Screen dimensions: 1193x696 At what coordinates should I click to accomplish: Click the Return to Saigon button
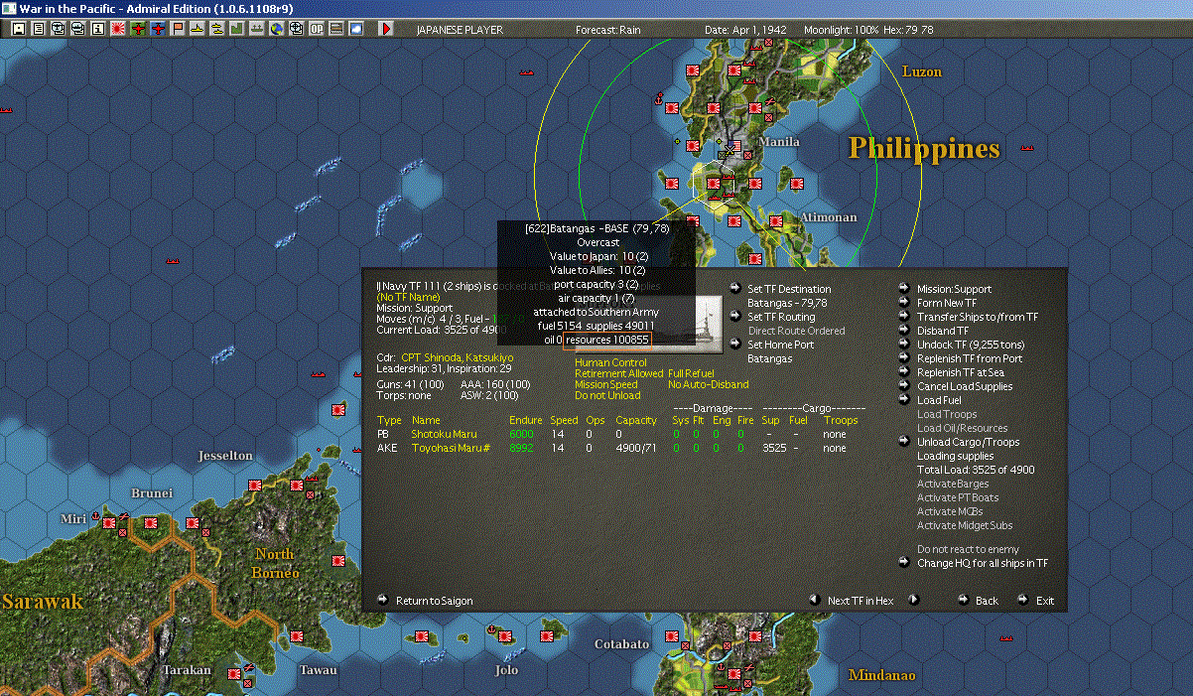point(434,601)
